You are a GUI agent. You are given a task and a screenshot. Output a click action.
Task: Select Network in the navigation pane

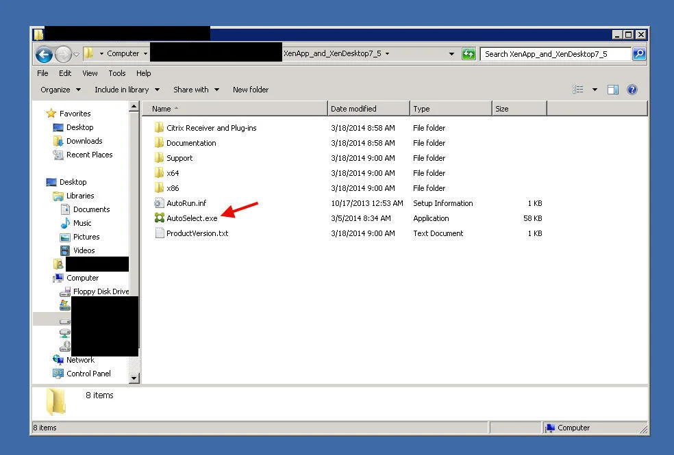(80, 360)
